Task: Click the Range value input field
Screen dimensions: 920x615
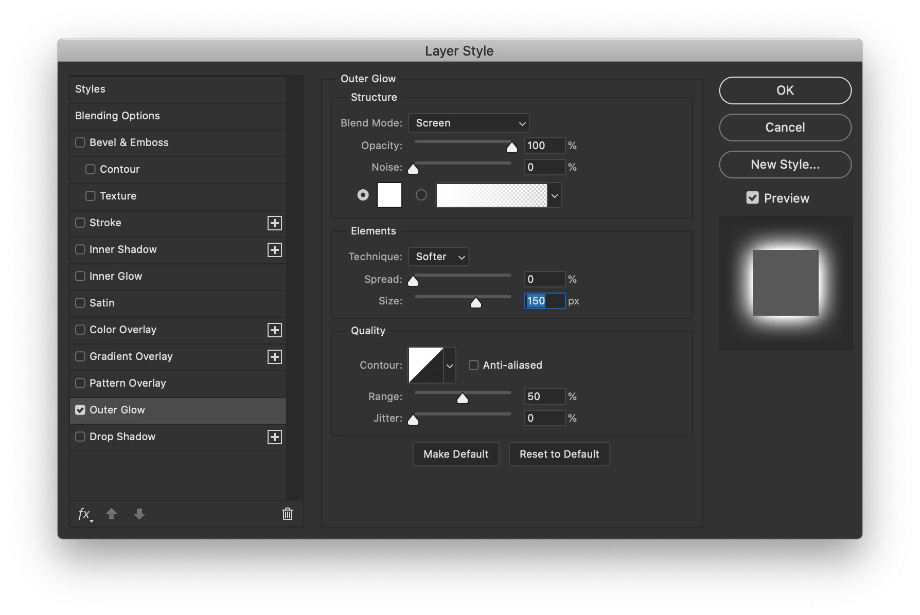Action: pyautogui.click(x=544, y=396)
